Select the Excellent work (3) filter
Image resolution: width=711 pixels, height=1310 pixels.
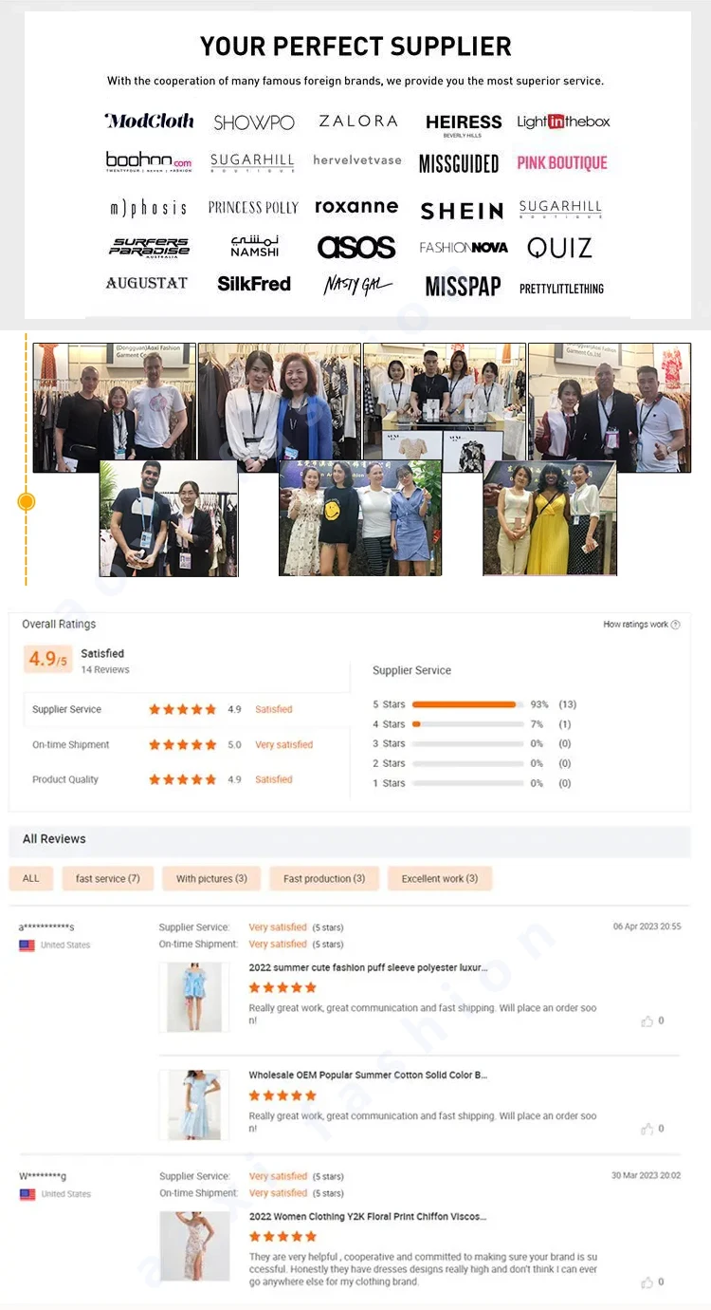pos(440,878)
